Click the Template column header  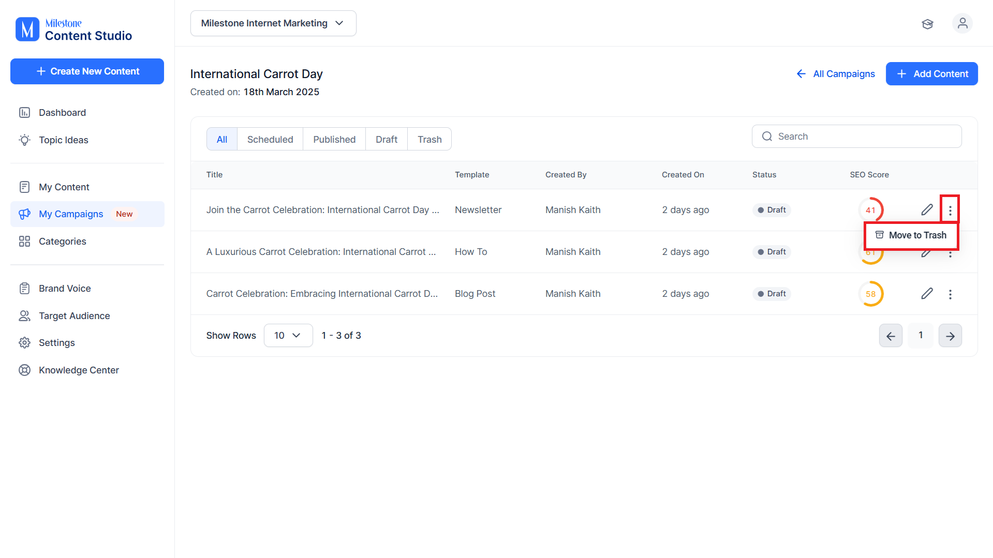point(472,175)
